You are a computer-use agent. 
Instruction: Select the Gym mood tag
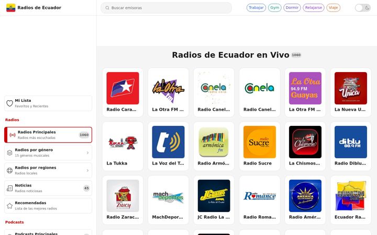[274, 8]
